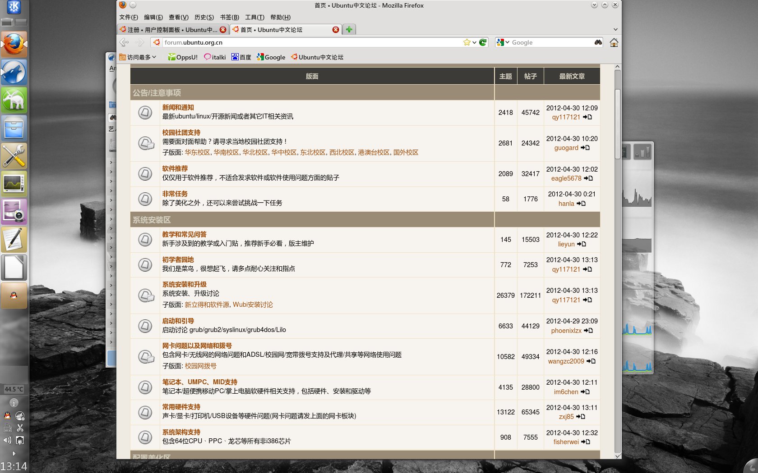Reload the page with green refresh icon
The image size is (758, 473).
[x=483, y=42]
